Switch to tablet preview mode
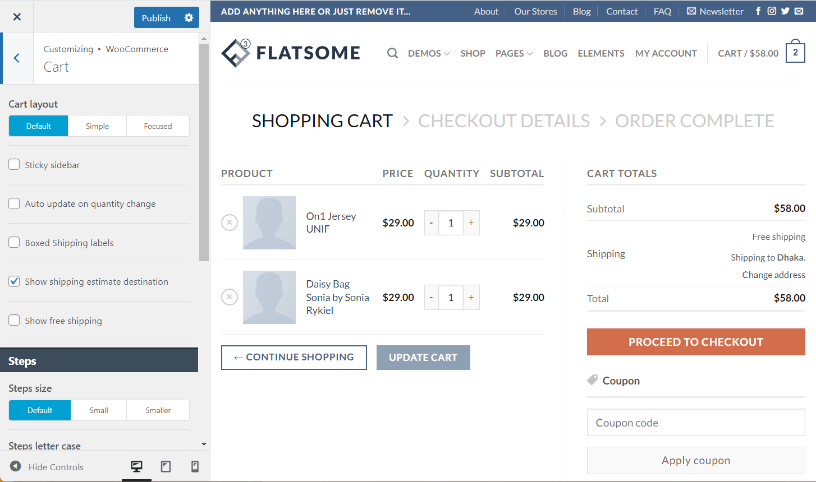 [166, 467]
